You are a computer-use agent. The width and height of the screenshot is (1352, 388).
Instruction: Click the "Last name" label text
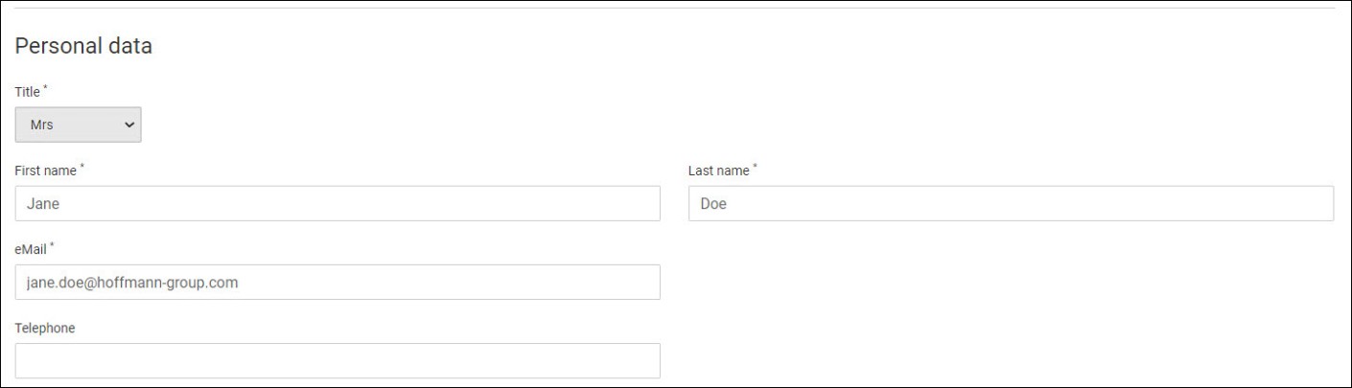click(x=718, y=171)
